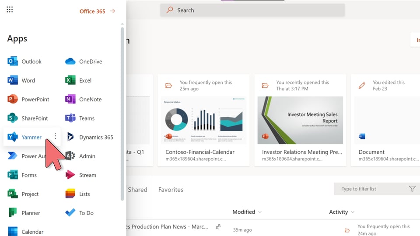Open the Yammer app icon
This screenshot has width=420, height=236.
[12, 137]
